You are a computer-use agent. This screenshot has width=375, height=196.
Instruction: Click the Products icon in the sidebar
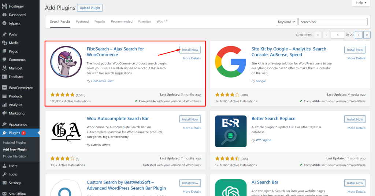coord(4,96)
